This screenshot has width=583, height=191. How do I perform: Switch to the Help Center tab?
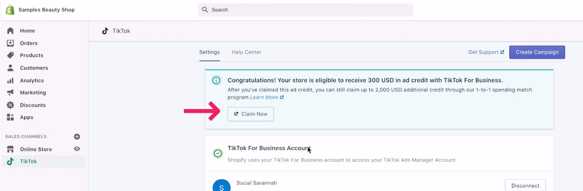(x=246, y=52)
